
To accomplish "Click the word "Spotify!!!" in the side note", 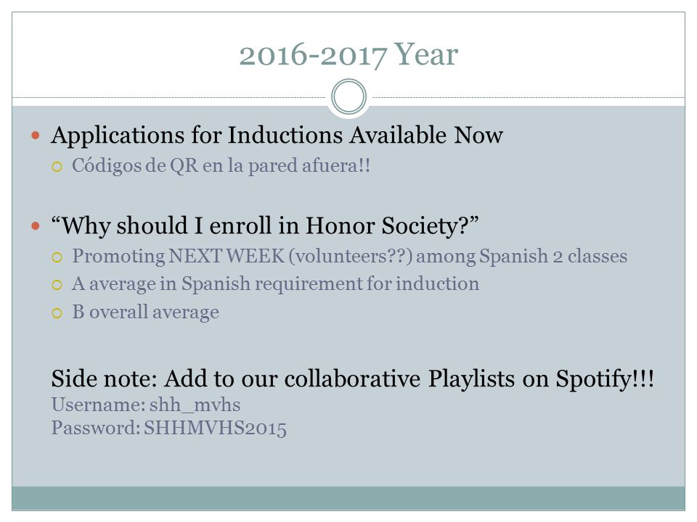I will click(605, 379).
